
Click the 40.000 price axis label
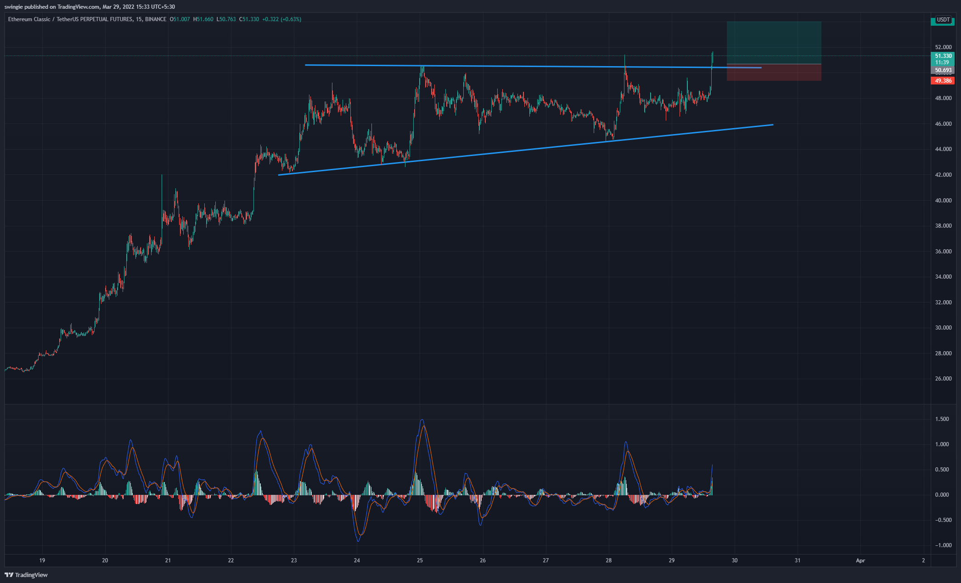click(943, 201)
